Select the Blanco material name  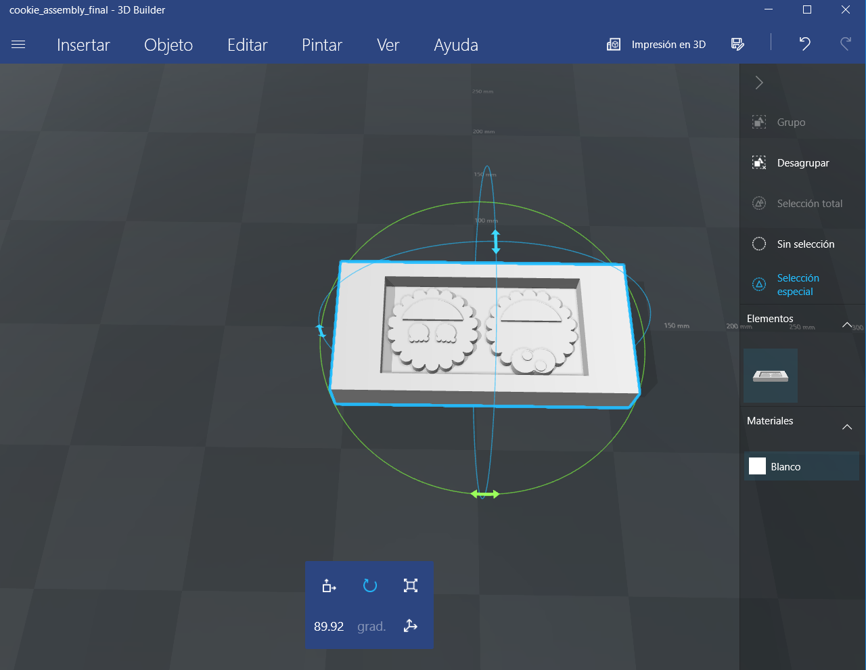tap(785, 467)
